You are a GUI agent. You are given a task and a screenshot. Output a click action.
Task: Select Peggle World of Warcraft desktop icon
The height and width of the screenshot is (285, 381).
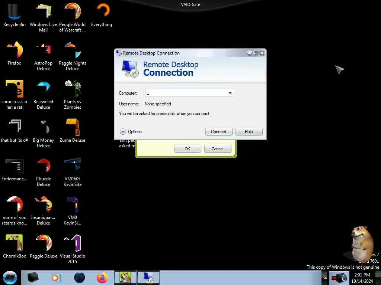click(x=73, y=17)
